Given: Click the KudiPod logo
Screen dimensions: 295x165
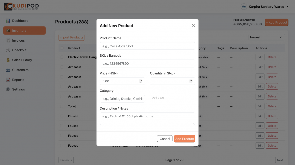Looking at the screenshot, I should point(21,6).
